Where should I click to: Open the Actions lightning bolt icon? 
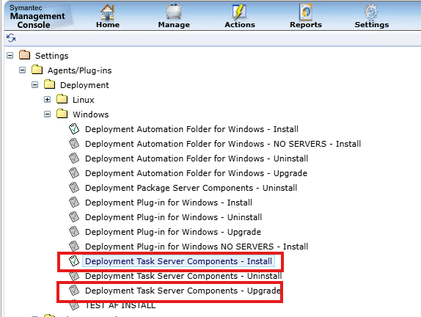coord(240,12)
